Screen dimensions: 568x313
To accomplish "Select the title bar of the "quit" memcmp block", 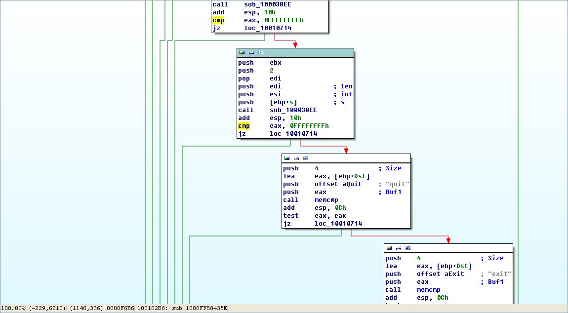I will click(x=346, y=158).
